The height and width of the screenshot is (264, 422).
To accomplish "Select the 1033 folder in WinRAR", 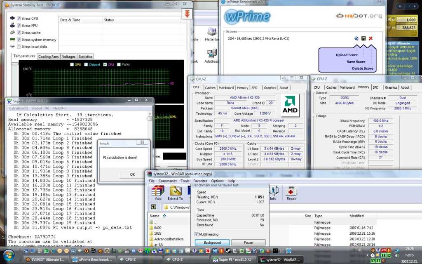I will pyautogui.click(x=158, y=233).
